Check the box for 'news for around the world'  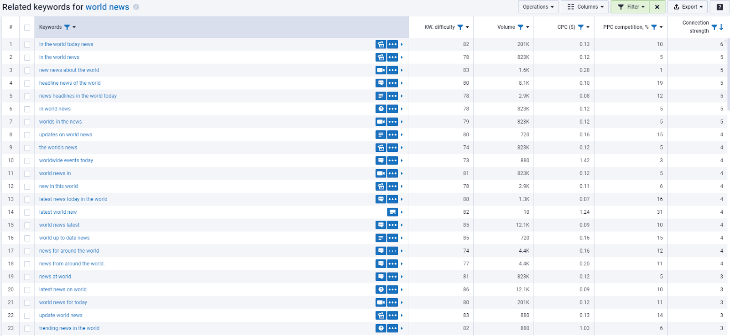click(27, 251)
